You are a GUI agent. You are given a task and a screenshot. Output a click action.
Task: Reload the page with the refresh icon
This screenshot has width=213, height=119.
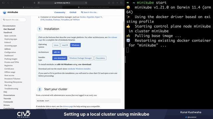click(86, 3)
